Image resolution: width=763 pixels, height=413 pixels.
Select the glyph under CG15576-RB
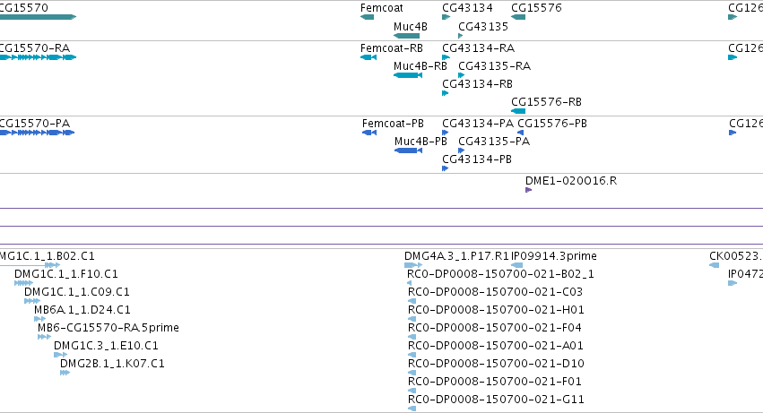click(517, 111)
